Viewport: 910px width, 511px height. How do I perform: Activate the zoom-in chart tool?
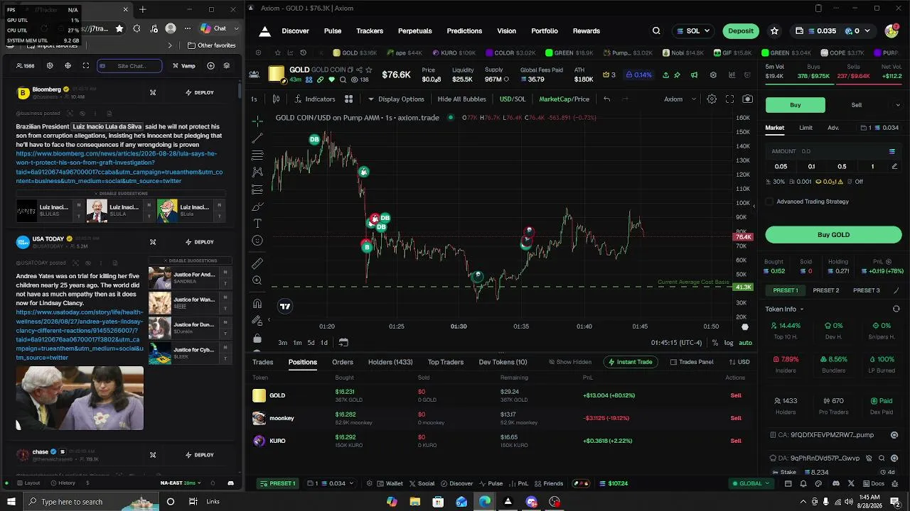257,280
